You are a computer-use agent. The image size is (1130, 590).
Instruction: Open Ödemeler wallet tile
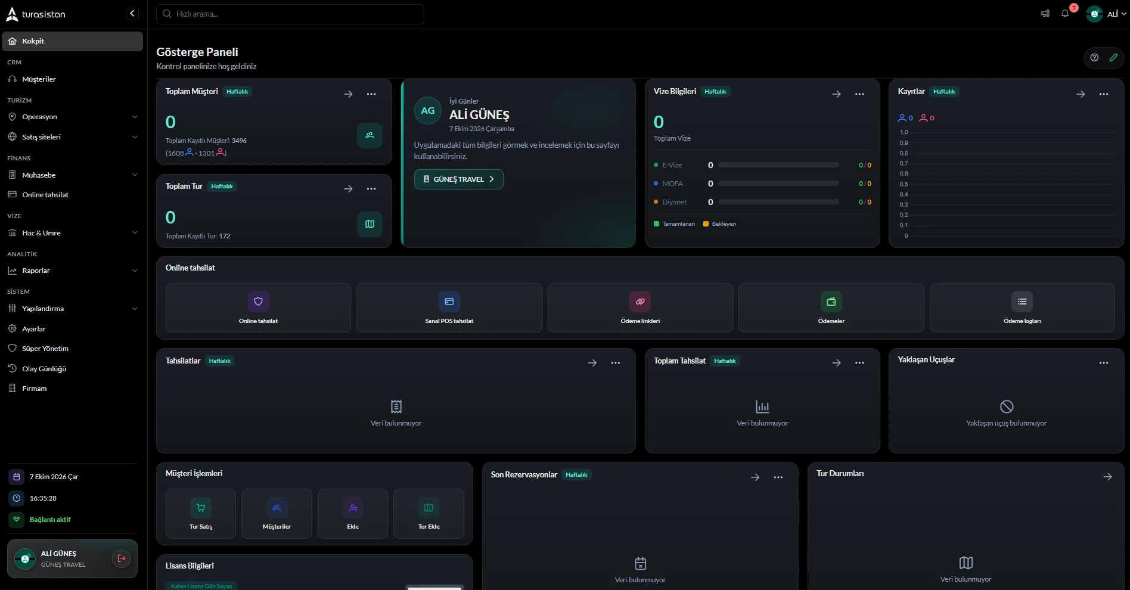click(x=831, y=308)
